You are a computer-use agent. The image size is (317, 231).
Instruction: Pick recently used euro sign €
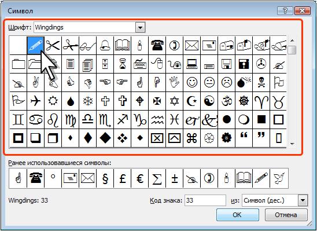coord(139,178)
